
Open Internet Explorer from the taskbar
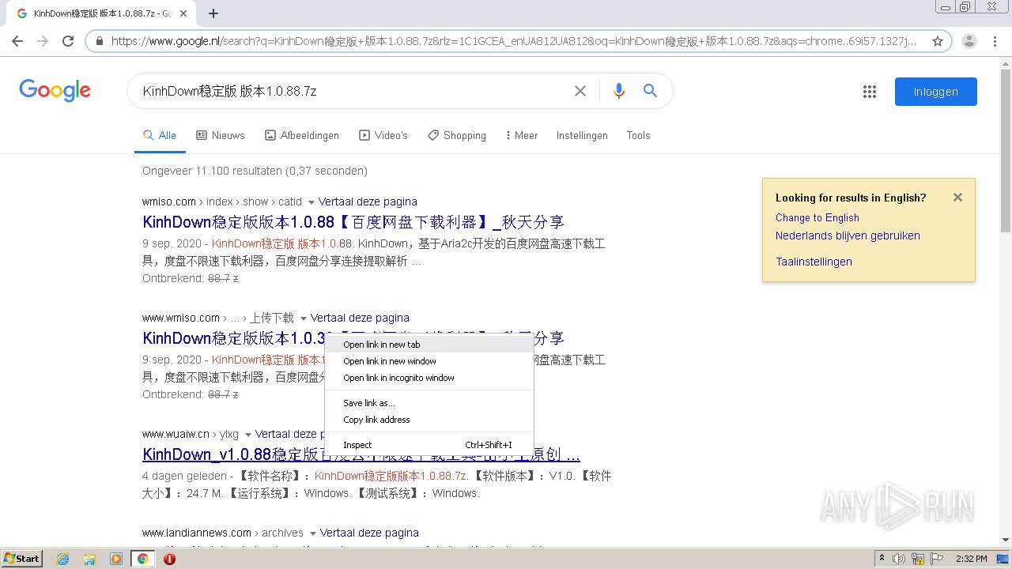point(62,559)
